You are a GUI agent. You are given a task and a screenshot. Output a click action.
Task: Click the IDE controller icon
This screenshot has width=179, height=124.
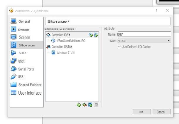[48, 35]
